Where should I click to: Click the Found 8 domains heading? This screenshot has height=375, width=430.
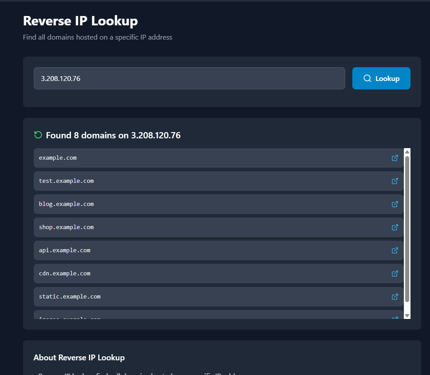click(113, 135)
